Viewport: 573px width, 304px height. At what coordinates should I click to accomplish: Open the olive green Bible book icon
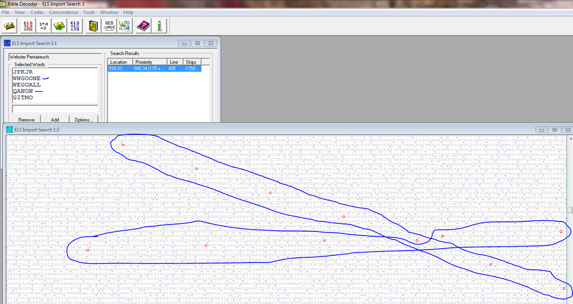coord(94,26)
